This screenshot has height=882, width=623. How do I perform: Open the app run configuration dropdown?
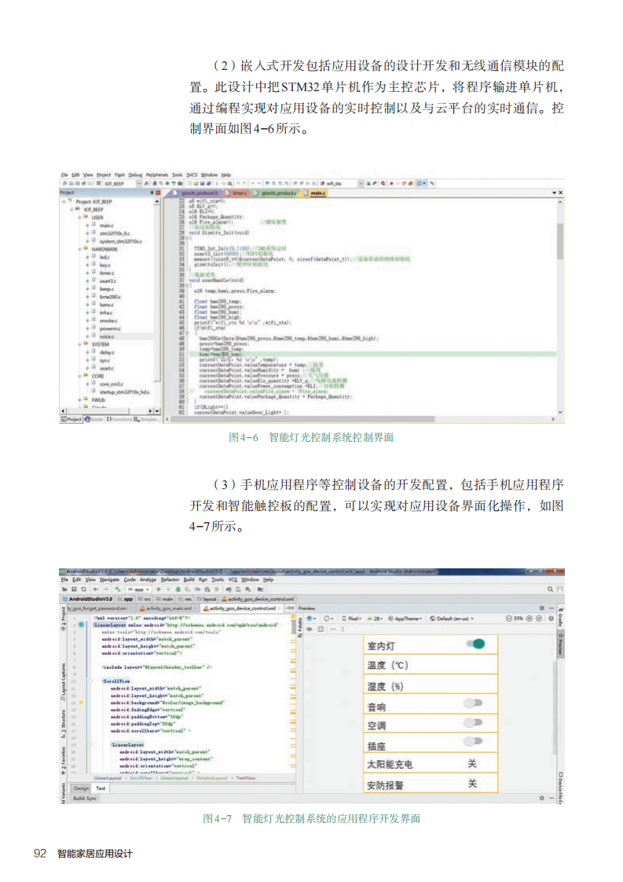coord(141,588)
